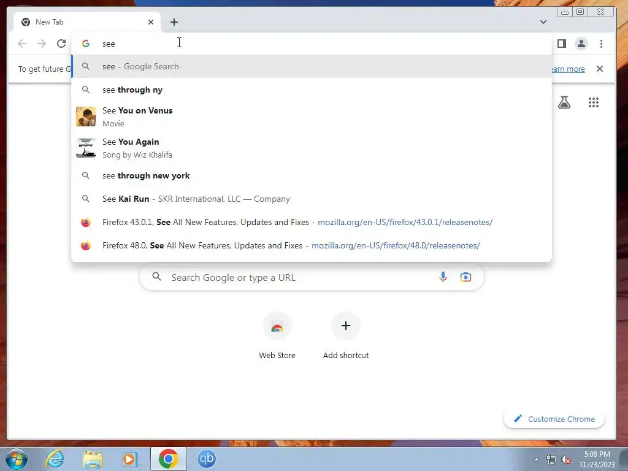
Task: Open File Explorer from the taskbar
Action: (93, 459)
